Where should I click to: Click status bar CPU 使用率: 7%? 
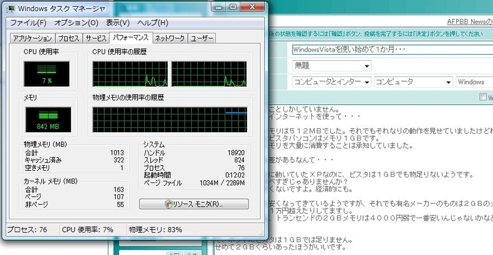click(x=88, y=230)
